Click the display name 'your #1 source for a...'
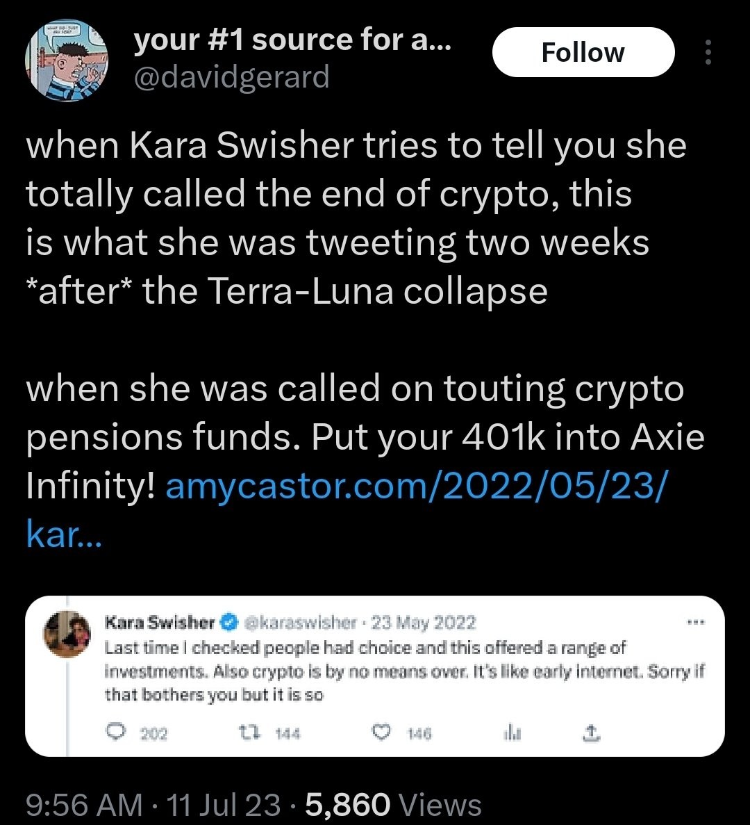 tap(292, 40)
